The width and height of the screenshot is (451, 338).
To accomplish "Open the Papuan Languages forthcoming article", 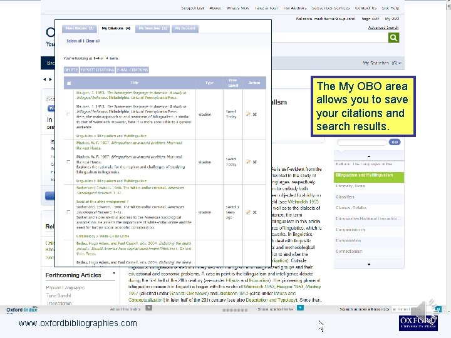I will click(65, 288).
